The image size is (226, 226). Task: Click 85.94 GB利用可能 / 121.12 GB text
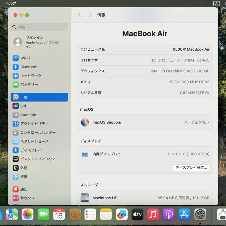click(x=184, y=198)
